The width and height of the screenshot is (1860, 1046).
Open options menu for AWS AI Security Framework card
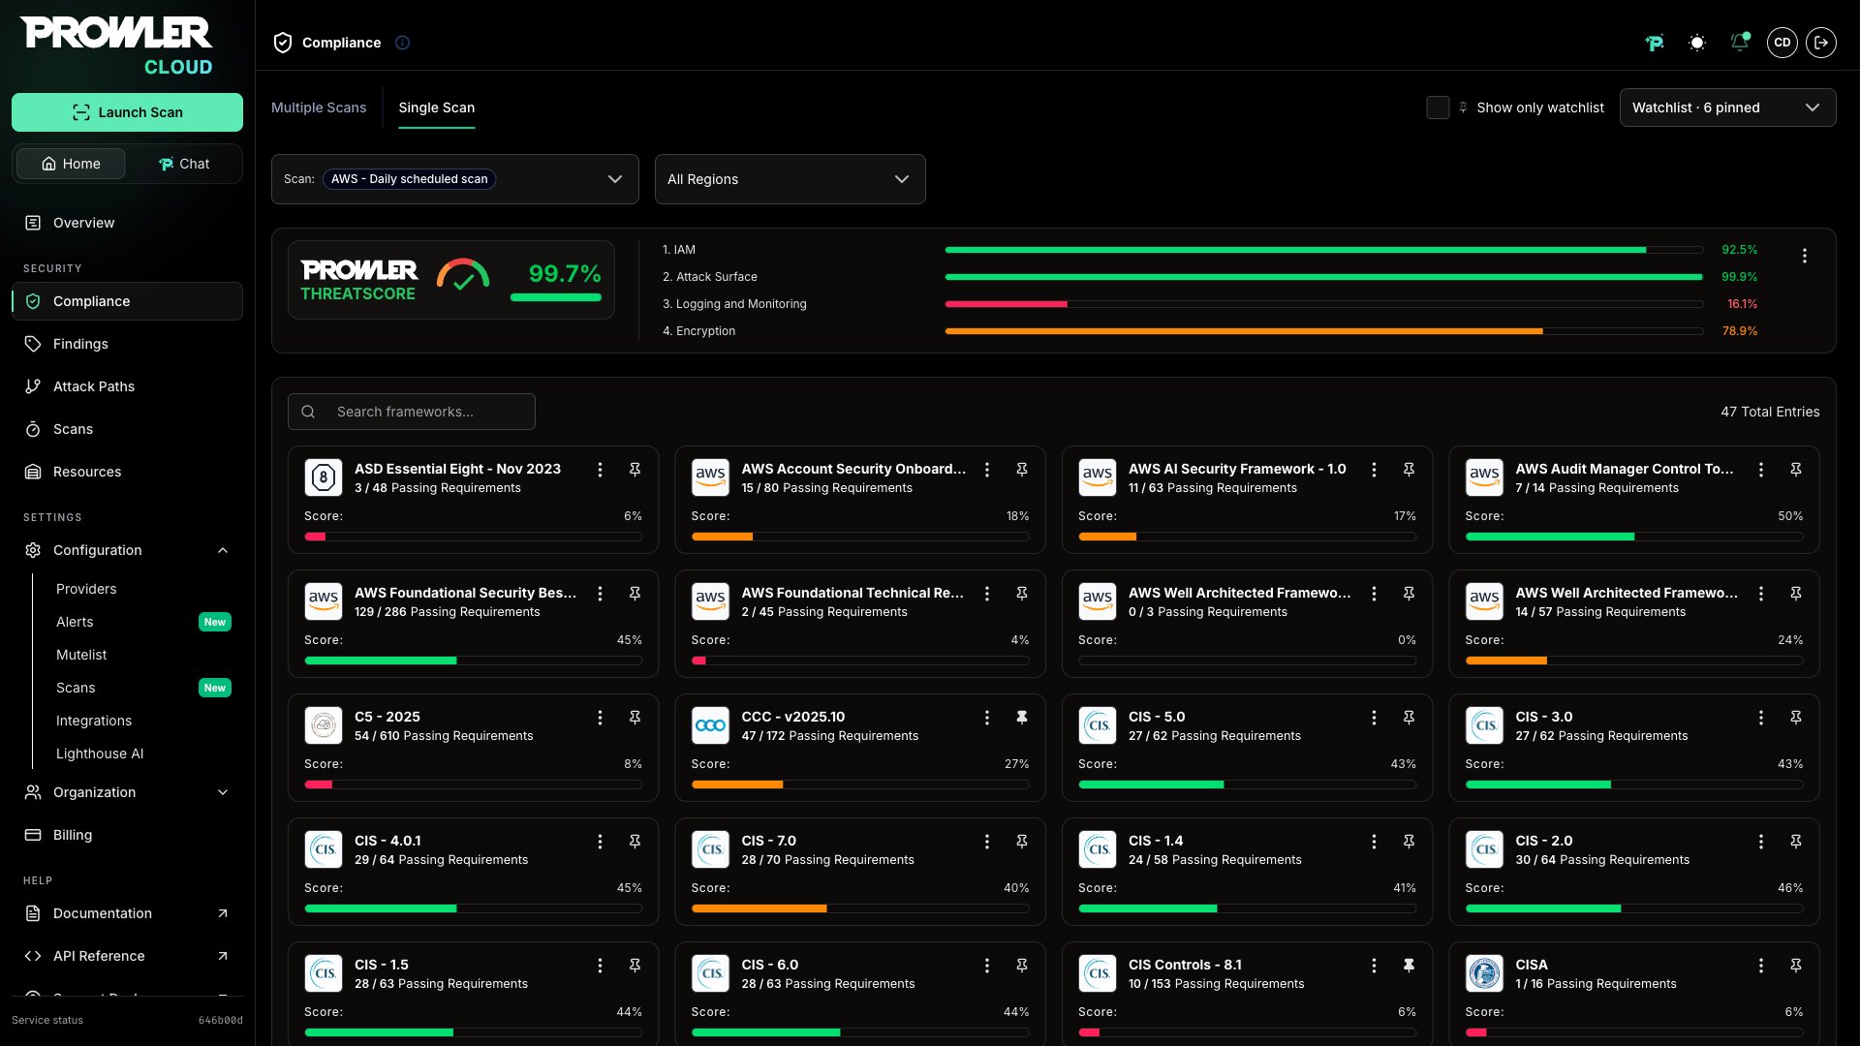click(1374, 470)
